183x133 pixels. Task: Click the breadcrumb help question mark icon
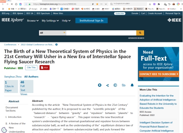click(x=56, y=45)
